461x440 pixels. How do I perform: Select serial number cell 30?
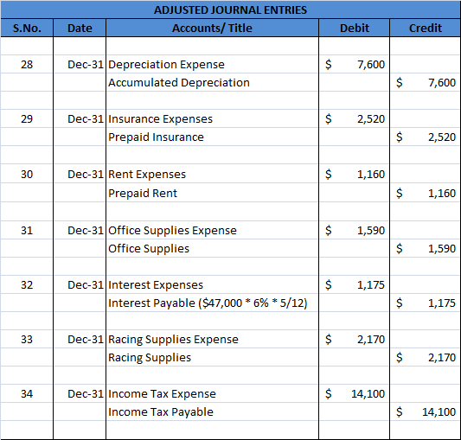pyautogui.click(x=27, y=175)
